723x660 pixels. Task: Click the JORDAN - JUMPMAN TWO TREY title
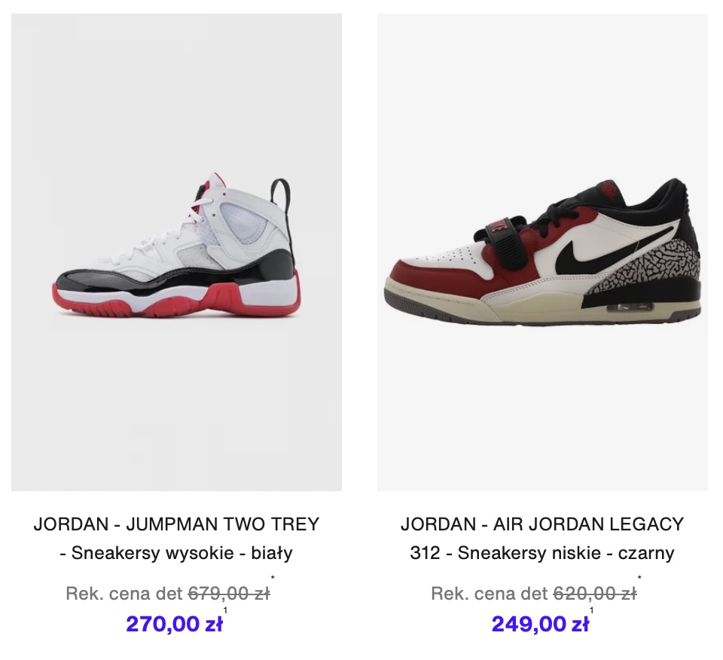176,524
